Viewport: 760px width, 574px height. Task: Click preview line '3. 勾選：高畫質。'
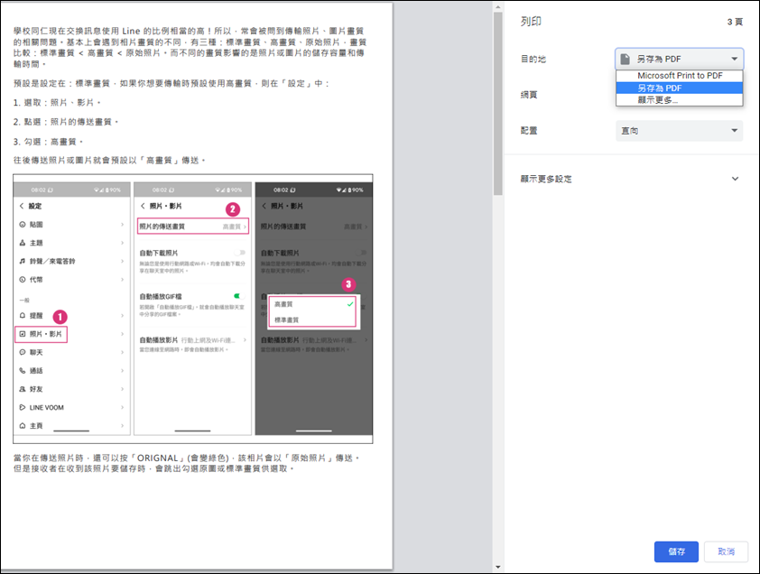49,142
